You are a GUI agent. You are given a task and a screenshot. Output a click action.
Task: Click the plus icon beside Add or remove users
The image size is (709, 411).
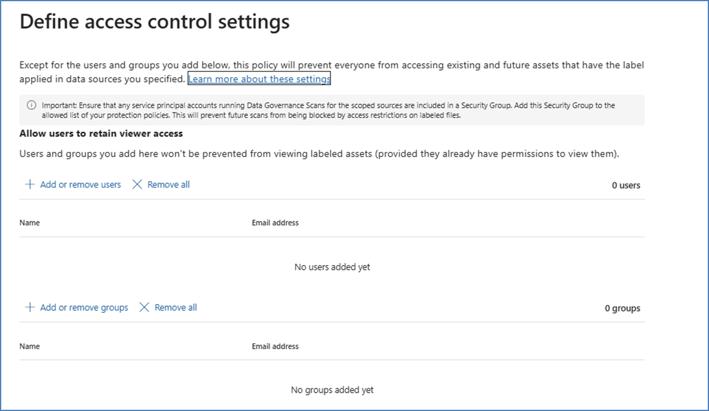pyautogui.click(x=29, y=185)
